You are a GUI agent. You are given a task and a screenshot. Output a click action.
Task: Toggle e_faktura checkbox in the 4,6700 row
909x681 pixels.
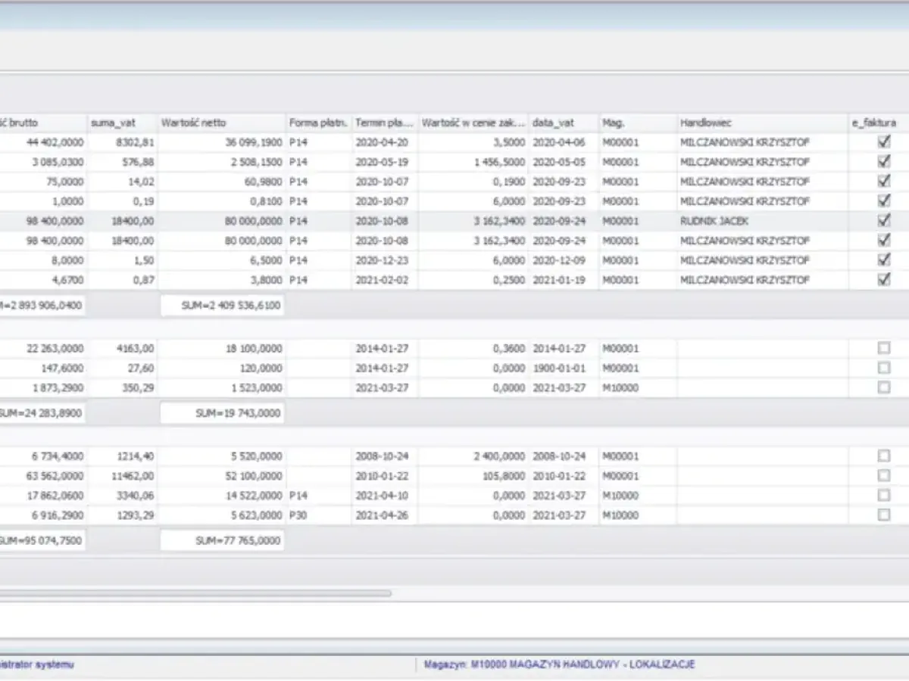[883, 279]
